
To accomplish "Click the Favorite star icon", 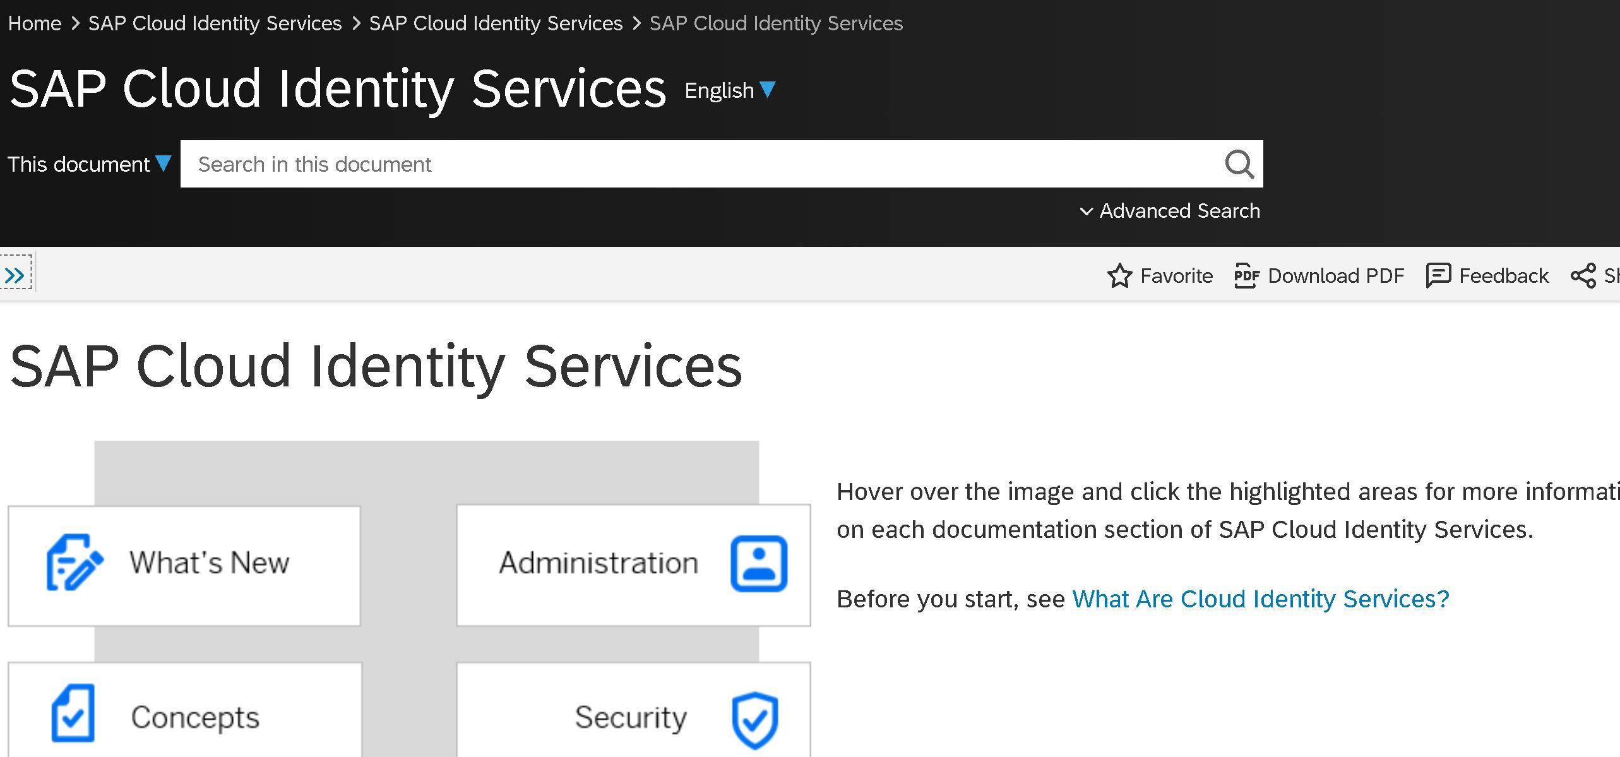I will tap(1120, 276).
